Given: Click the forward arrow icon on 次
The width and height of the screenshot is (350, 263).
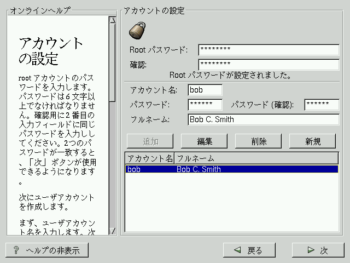Looking at the screenshot, I should pos(311,250).
